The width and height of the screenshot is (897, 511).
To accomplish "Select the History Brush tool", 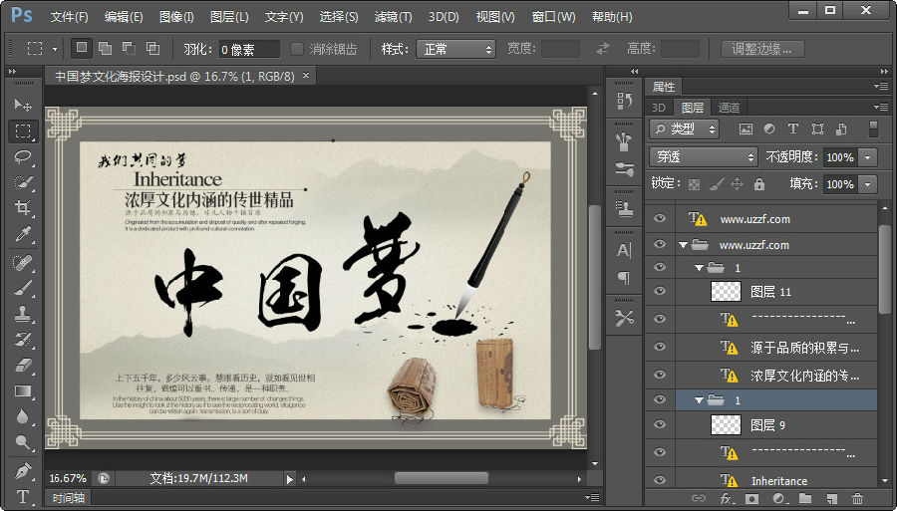I will tap(23, 340).
